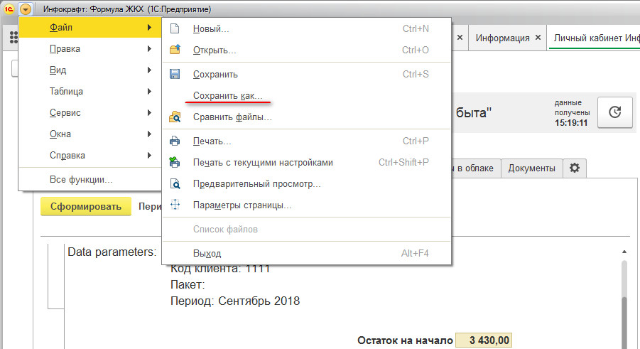
Task: Open the Окна menu item
Action: (90, 134)
